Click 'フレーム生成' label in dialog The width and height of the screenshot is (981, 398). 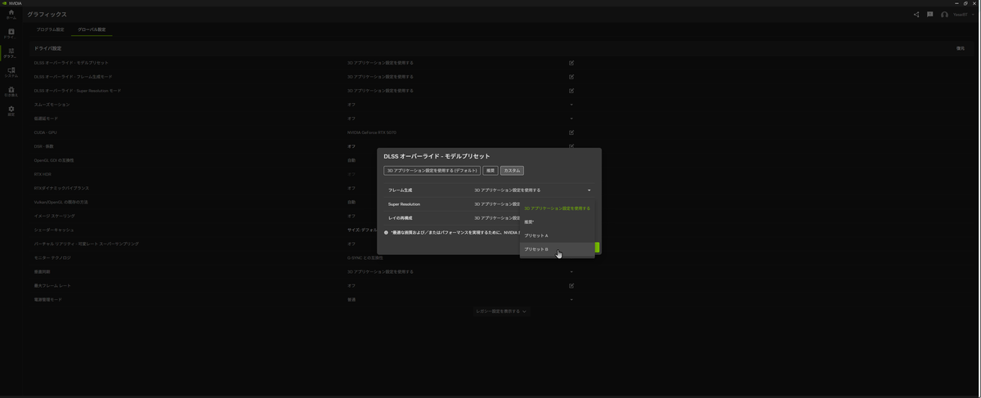click(x=400, y=190)
